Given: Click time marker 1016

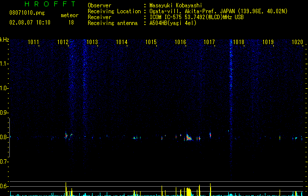Looking at the screenshot, I should click(x=180, y=42).
